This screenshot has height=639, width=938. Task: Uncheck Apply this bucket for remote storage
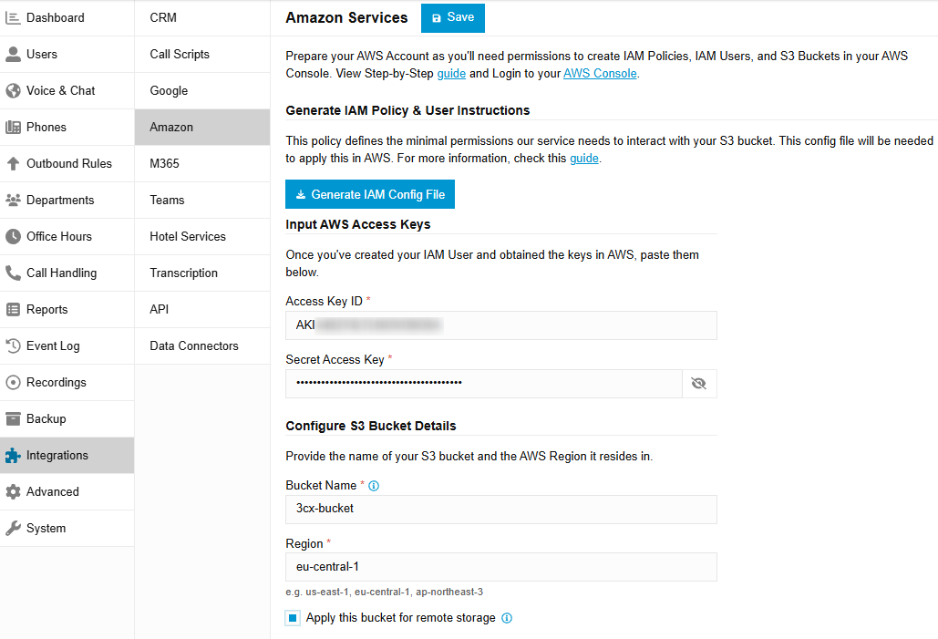pos(293,618)
